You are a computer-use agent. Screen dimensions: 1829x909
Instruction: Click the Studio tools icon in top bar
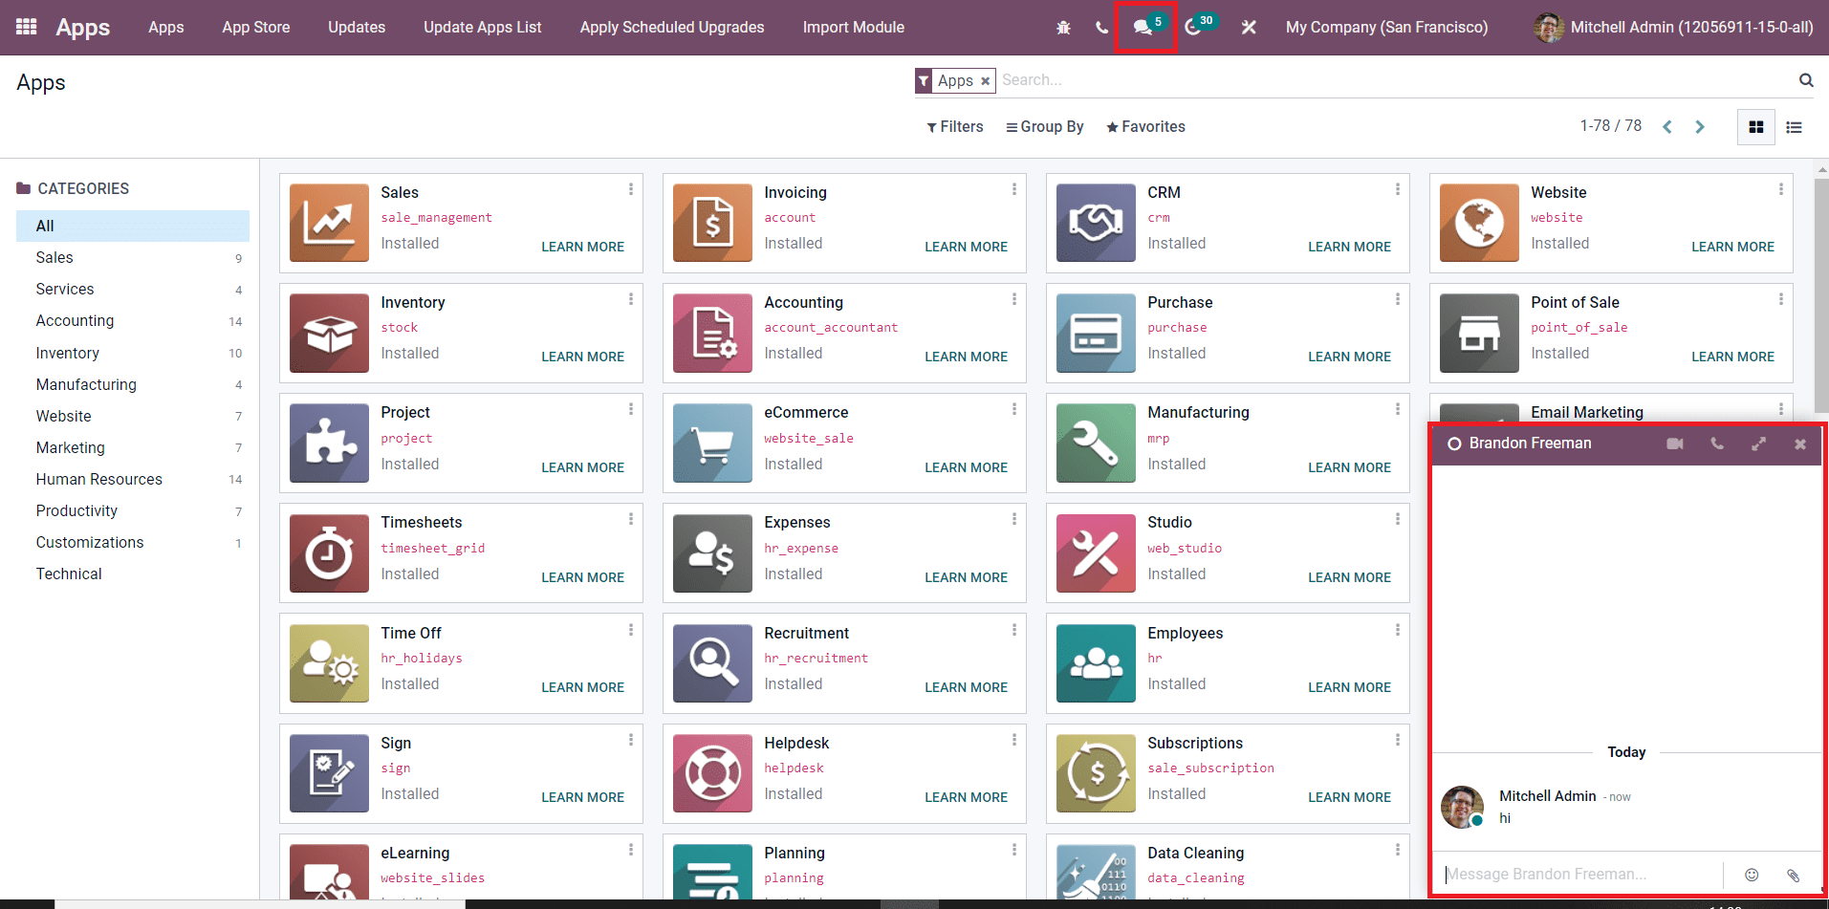tap(1249, 28)
